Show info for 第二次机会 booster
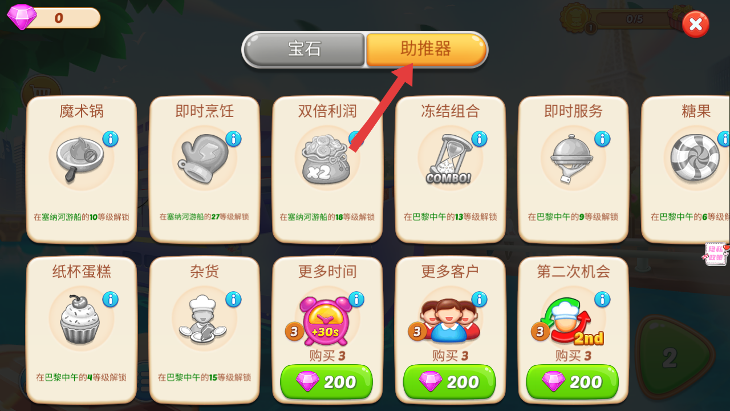 tap(602, 299)
